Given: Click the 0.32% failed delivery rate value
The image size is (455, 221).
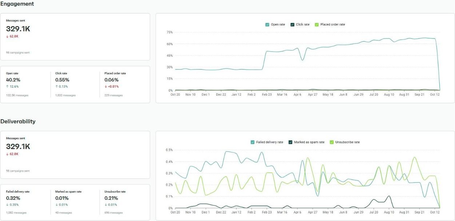Looking at the screenshot, I should tap(13, 198).
